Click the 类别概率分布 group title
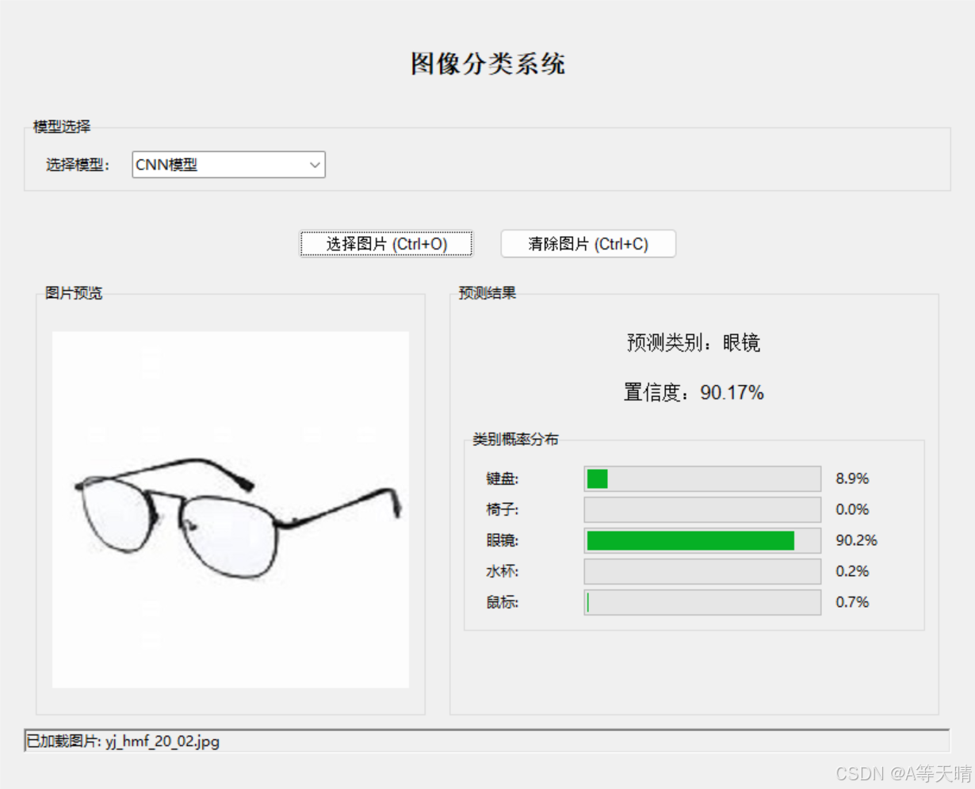The image size is (975, 789). point(515,439)
